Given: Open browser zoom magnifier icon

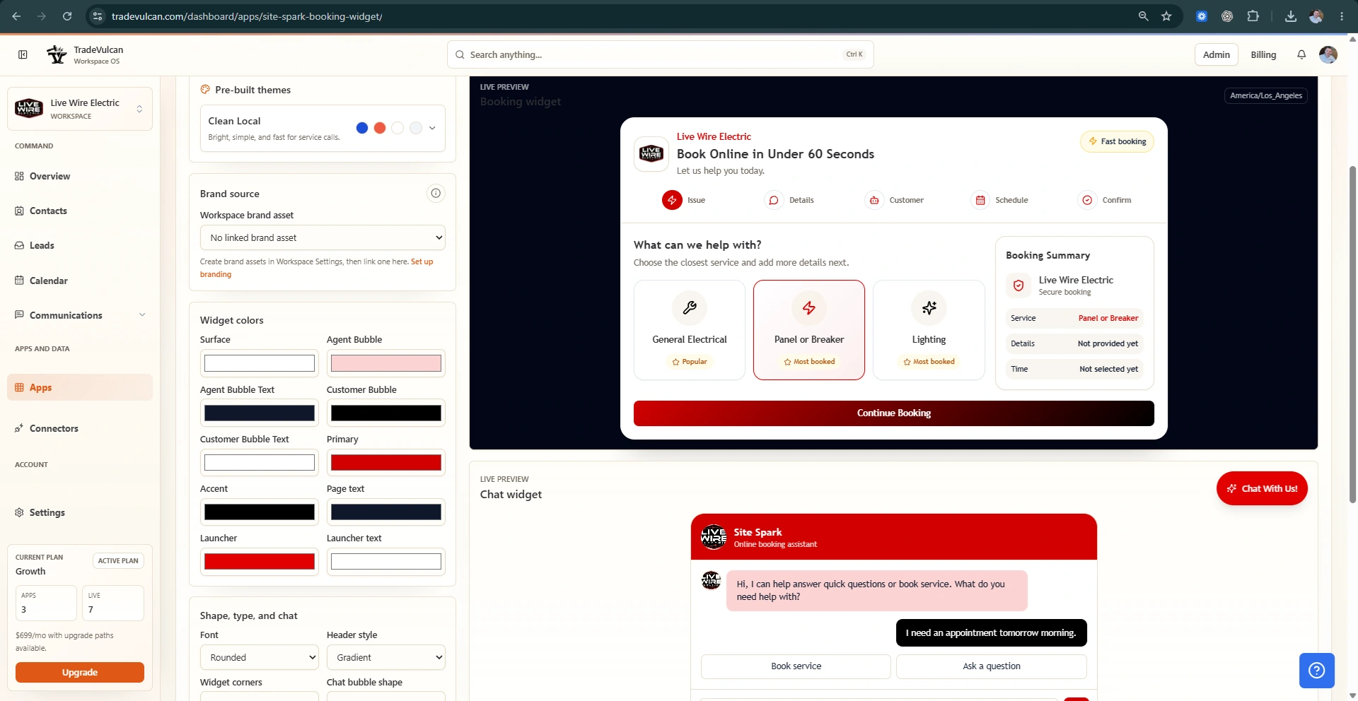Looking at the screenshot, I should 1143,16.
